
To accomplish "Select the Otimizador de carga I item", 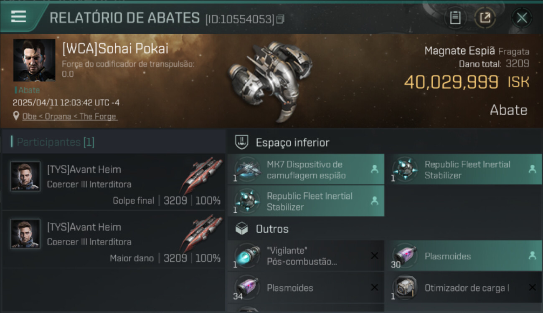I will click(x=464, y=288).
